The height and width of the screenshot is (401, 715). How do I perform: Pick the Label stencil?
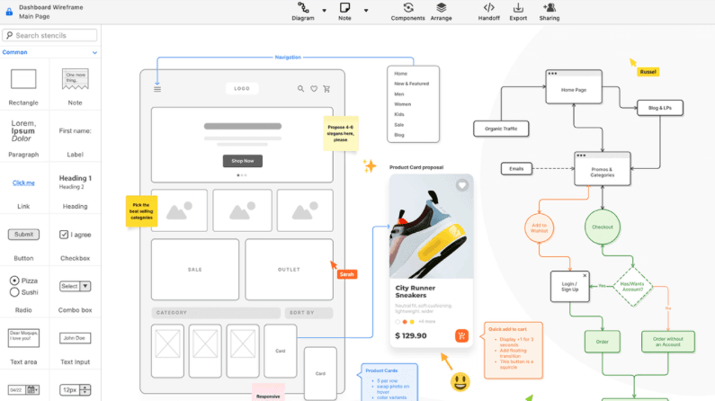pos(76,130)
